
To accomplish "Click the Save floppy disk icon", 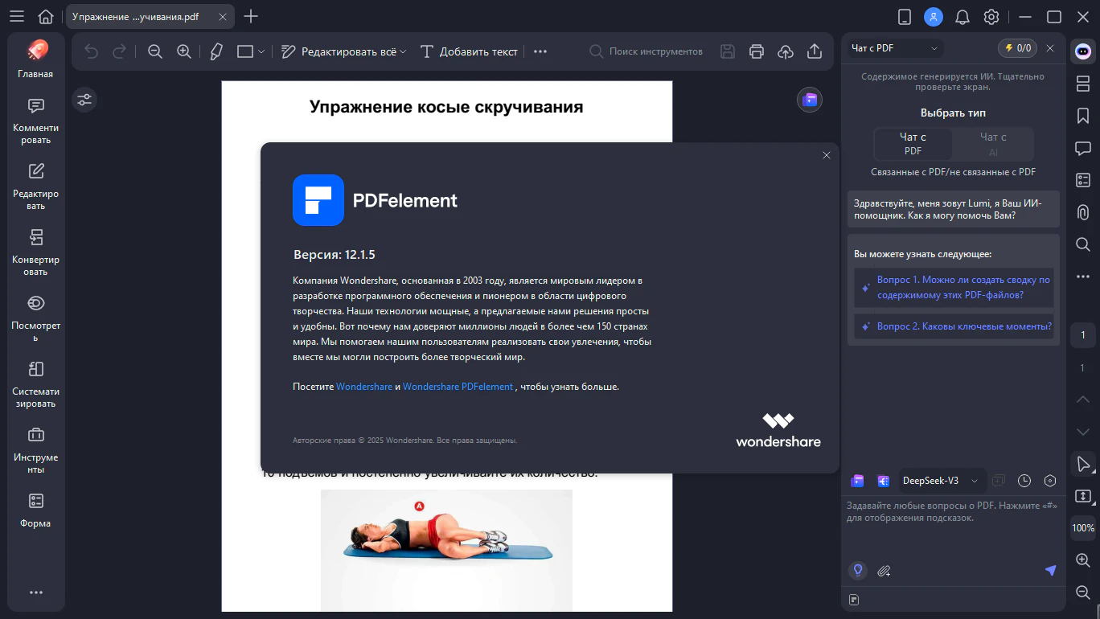I will click(x=728, y=51).
